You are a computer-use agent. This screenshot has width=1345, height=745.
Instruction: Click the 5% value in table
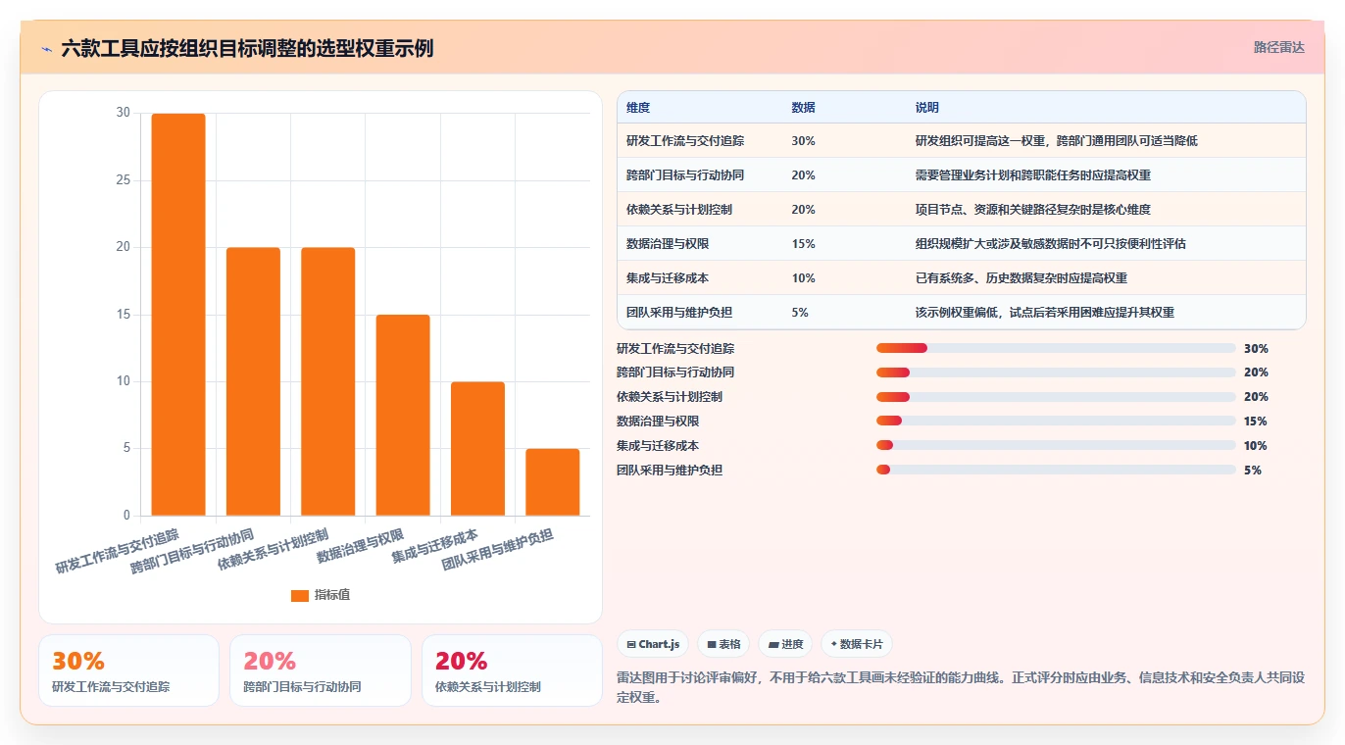pyautogui.click(x=800, y=313)
